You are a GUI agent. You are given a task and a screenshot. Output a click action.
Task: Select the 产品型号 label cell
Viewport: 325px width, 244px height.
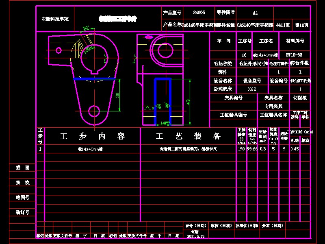click(172, 13)
